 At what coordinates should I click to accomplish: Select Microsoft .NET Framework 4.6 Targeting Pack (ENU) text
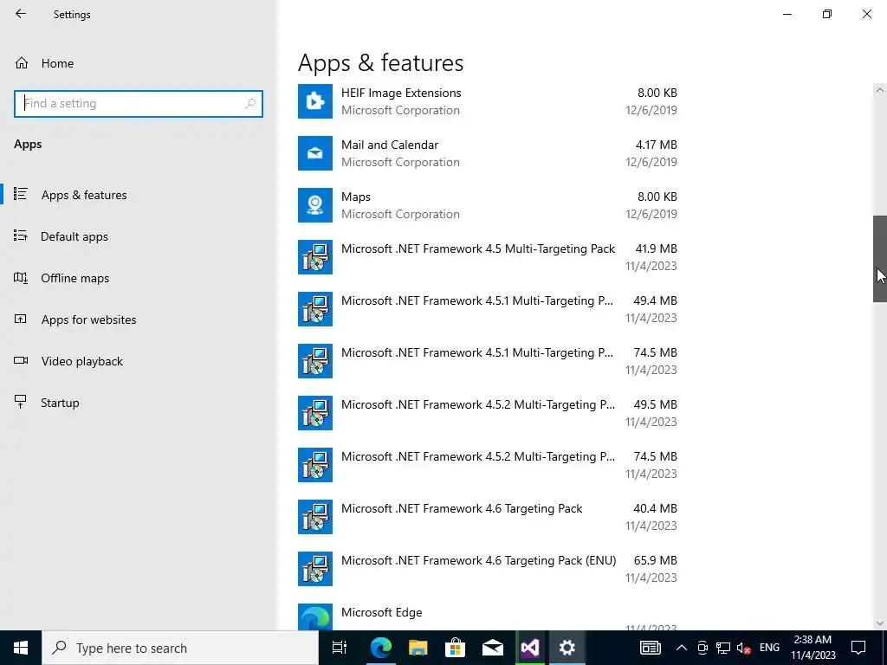(x=478, y=560)
